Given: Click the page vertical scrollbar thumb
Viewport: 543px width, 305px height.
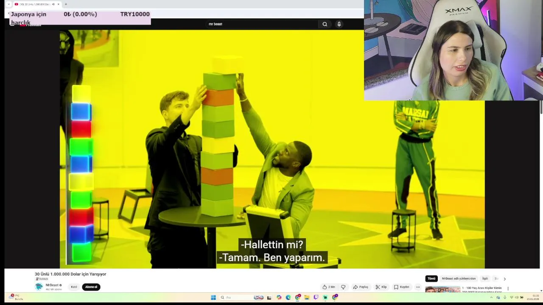Looking at the screenshot, I should pos(541,107).
